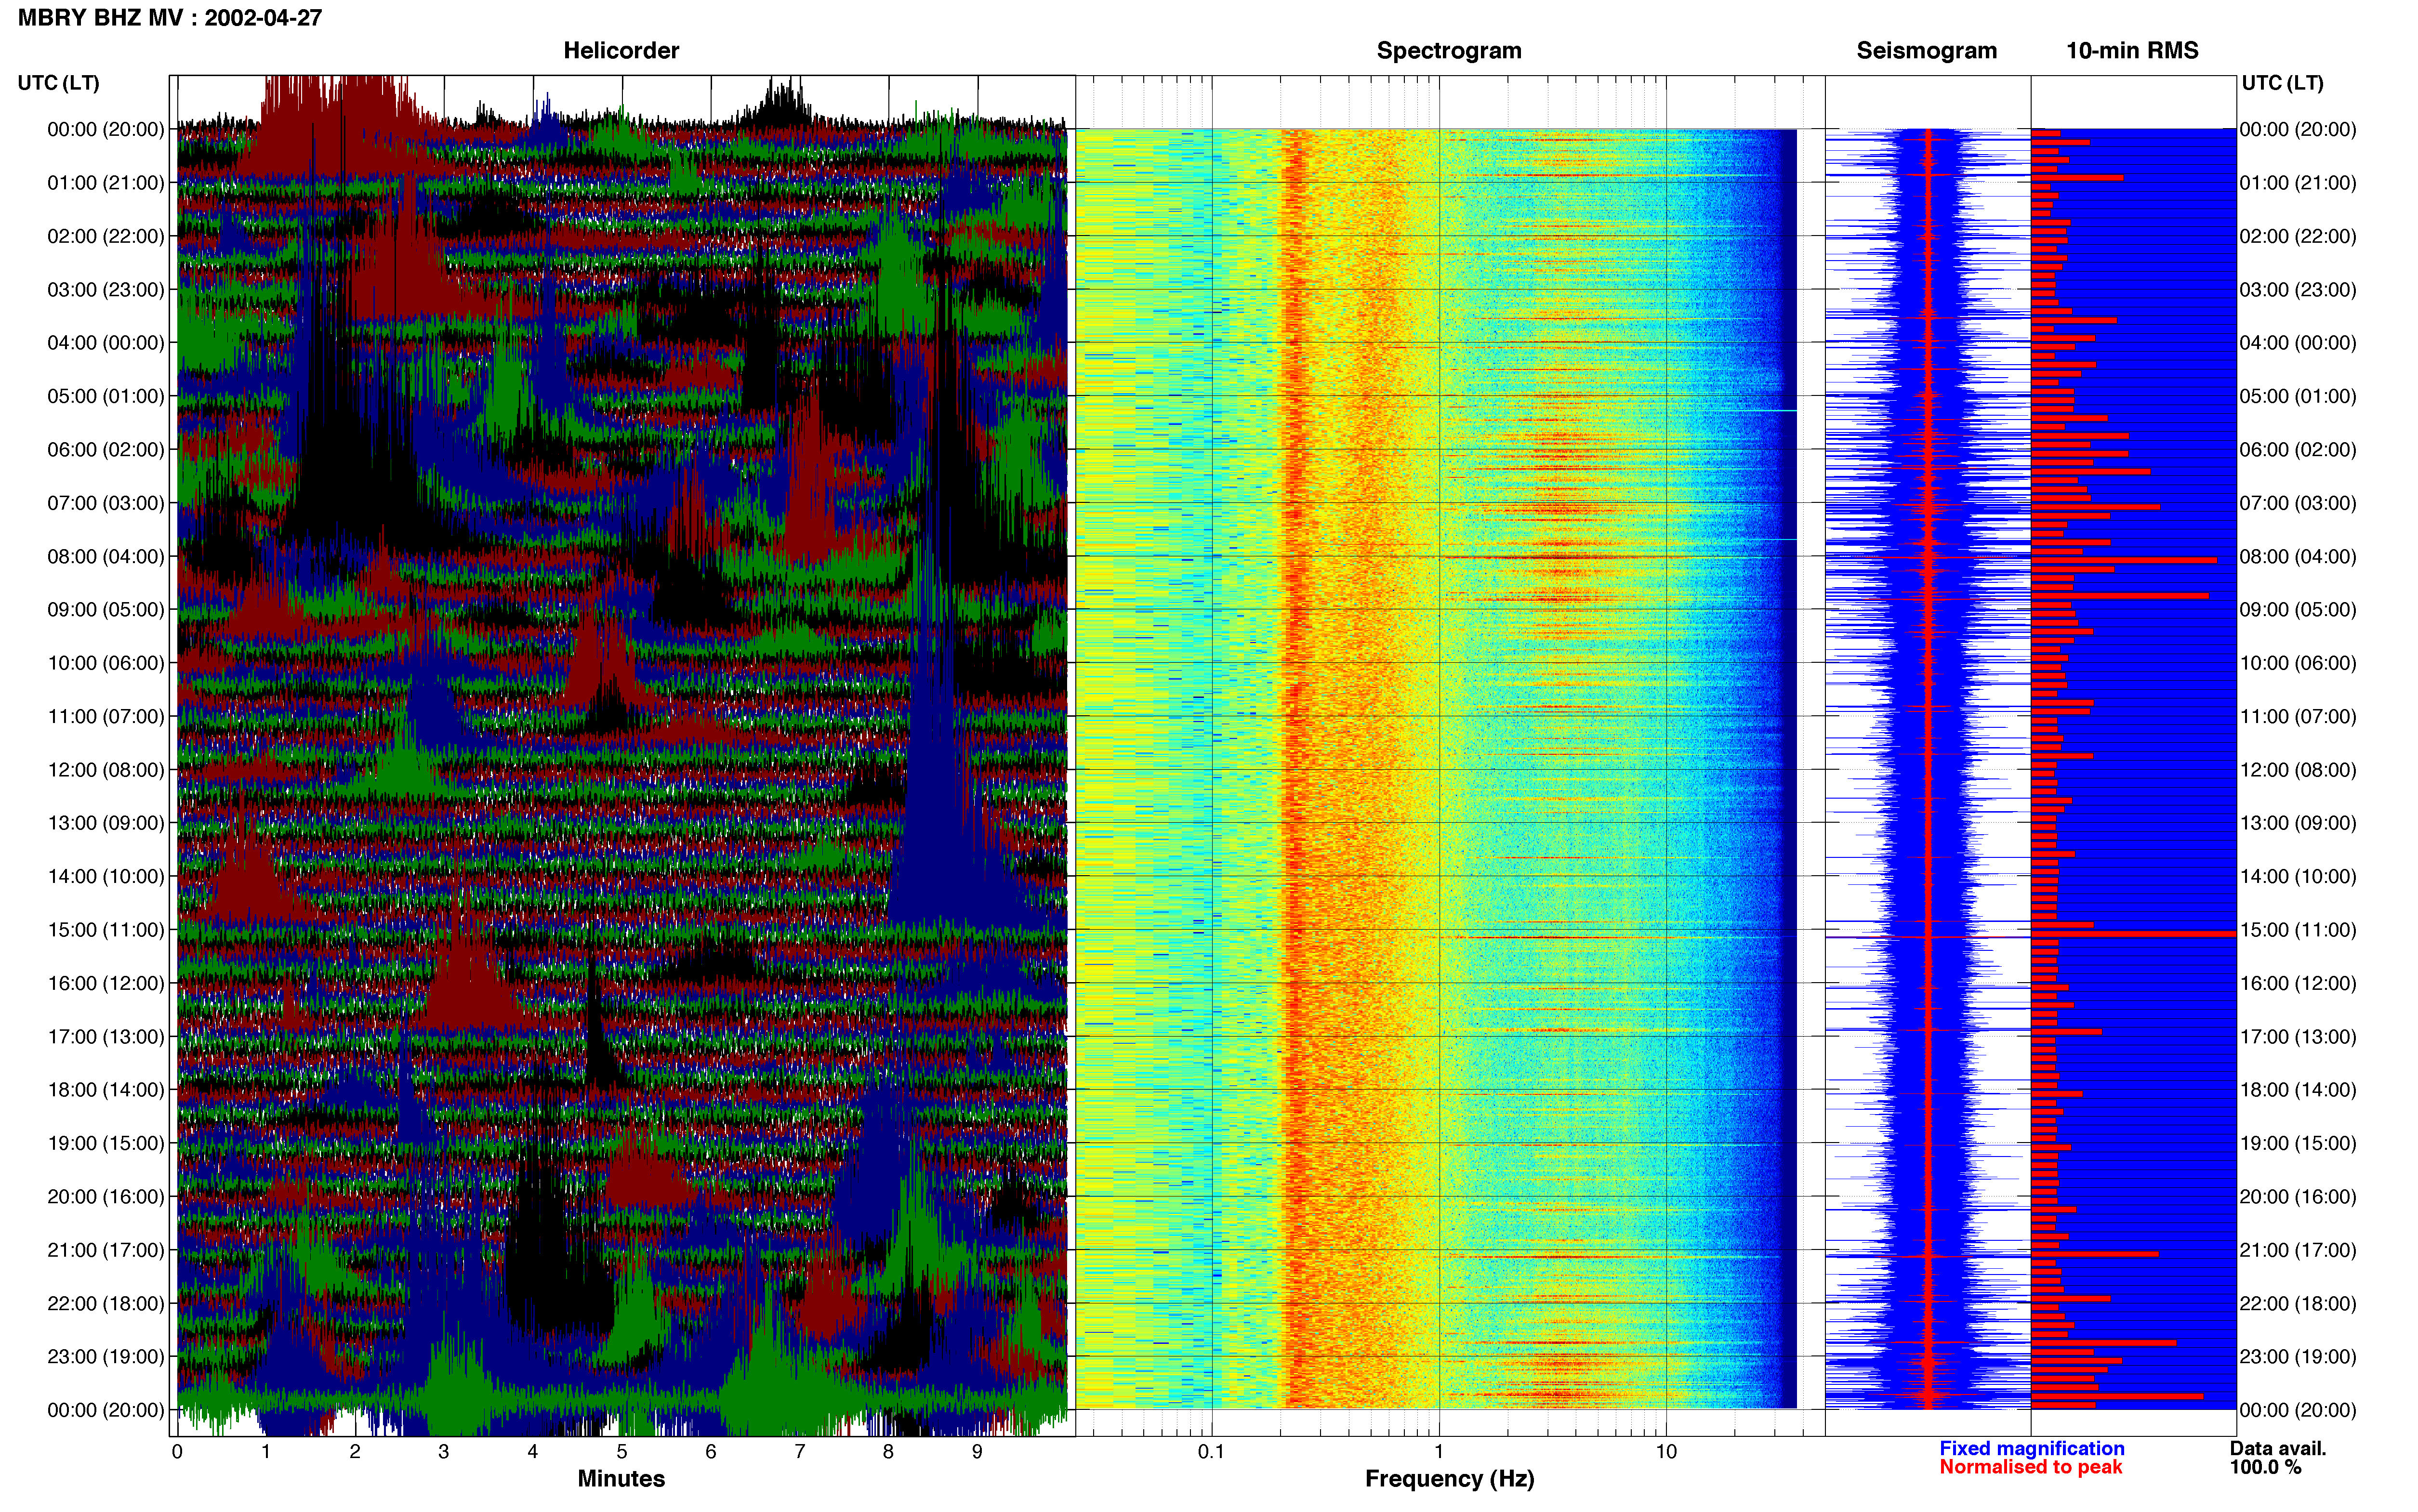Click left time label '06:00 (02:00)'
The width and height of the screenshot is (2418, 1512).
point(106,450)
